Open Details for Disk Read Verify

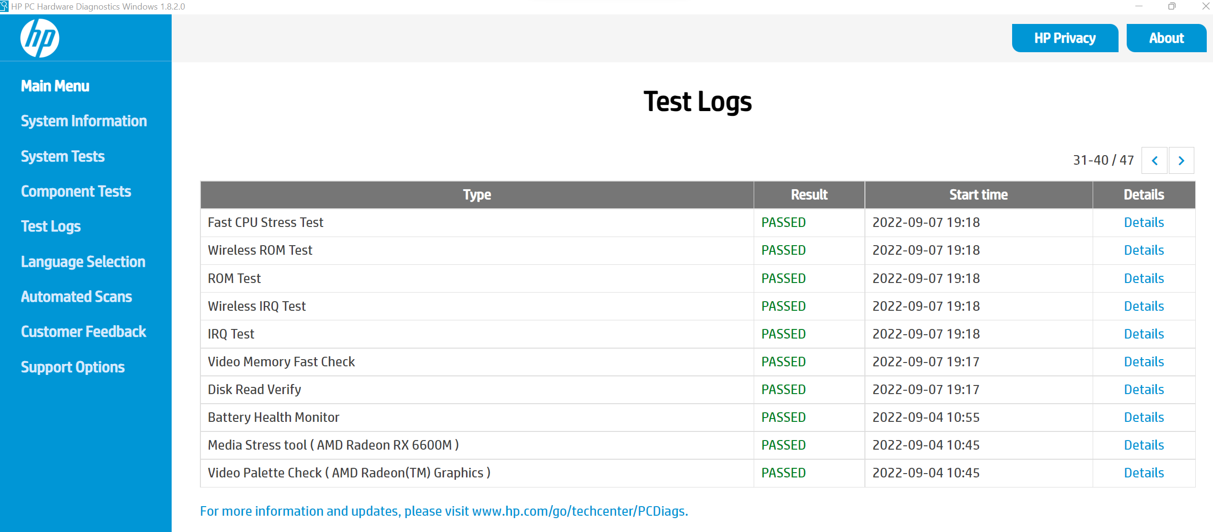1143,390
